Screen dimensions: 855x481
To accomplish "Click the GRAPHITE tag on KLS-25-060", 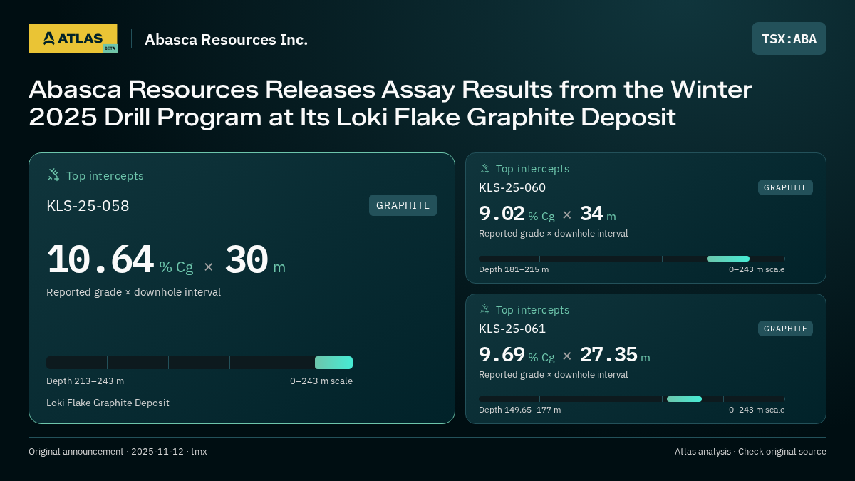I will tap(785, 187).
